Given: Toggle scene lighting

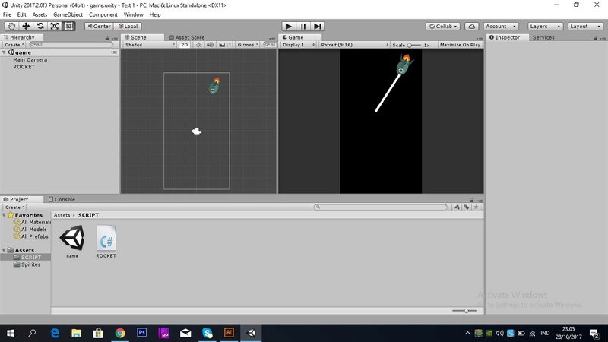Looking at the screenshot, I should click(x=198, y=45).
